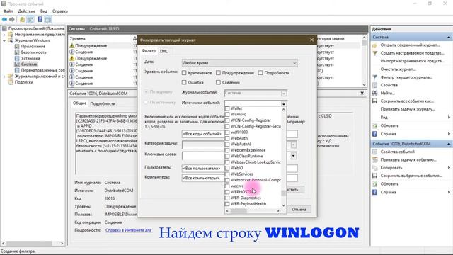Enable the Сведения level checkbox
453x255 pixels.
coord(218,82)
